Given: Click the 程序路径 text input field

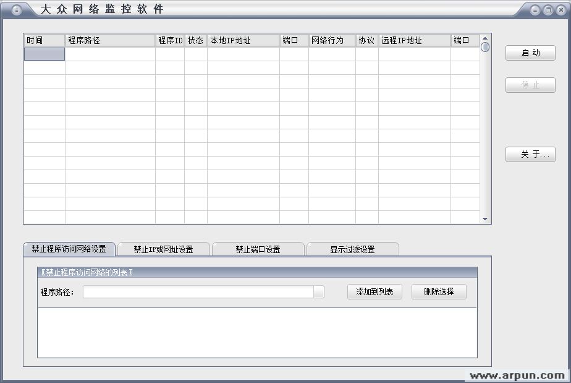Looking at the screenshot, I should 198,292.
